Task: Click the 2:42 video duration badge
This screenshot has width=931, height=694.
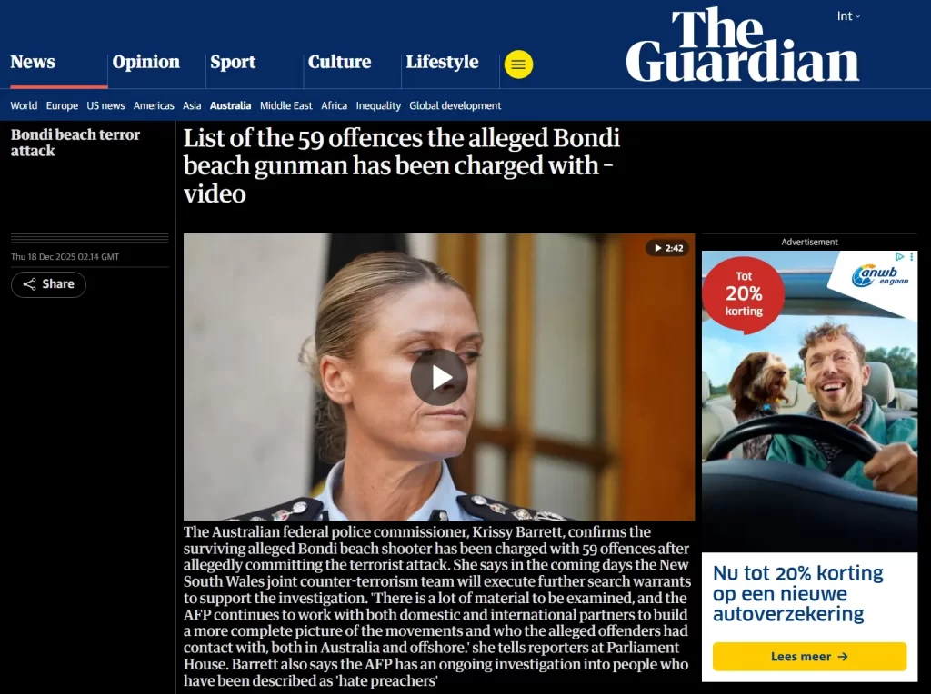Action: tap(667, 248)
